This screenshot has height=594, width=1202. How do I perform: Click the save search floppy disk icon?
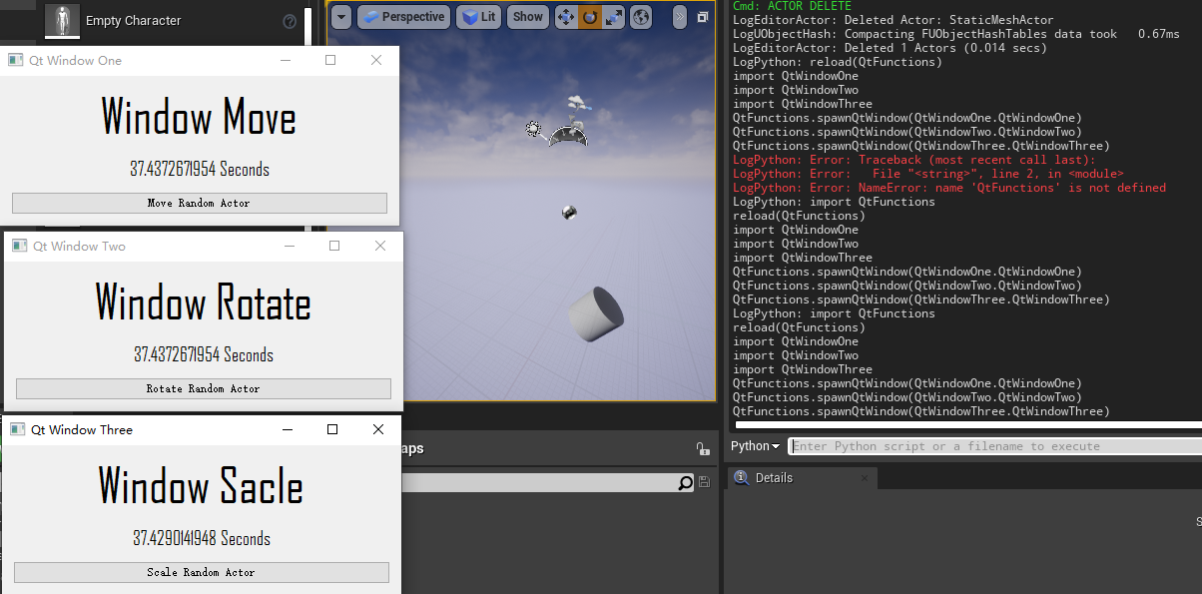[705, 483]
